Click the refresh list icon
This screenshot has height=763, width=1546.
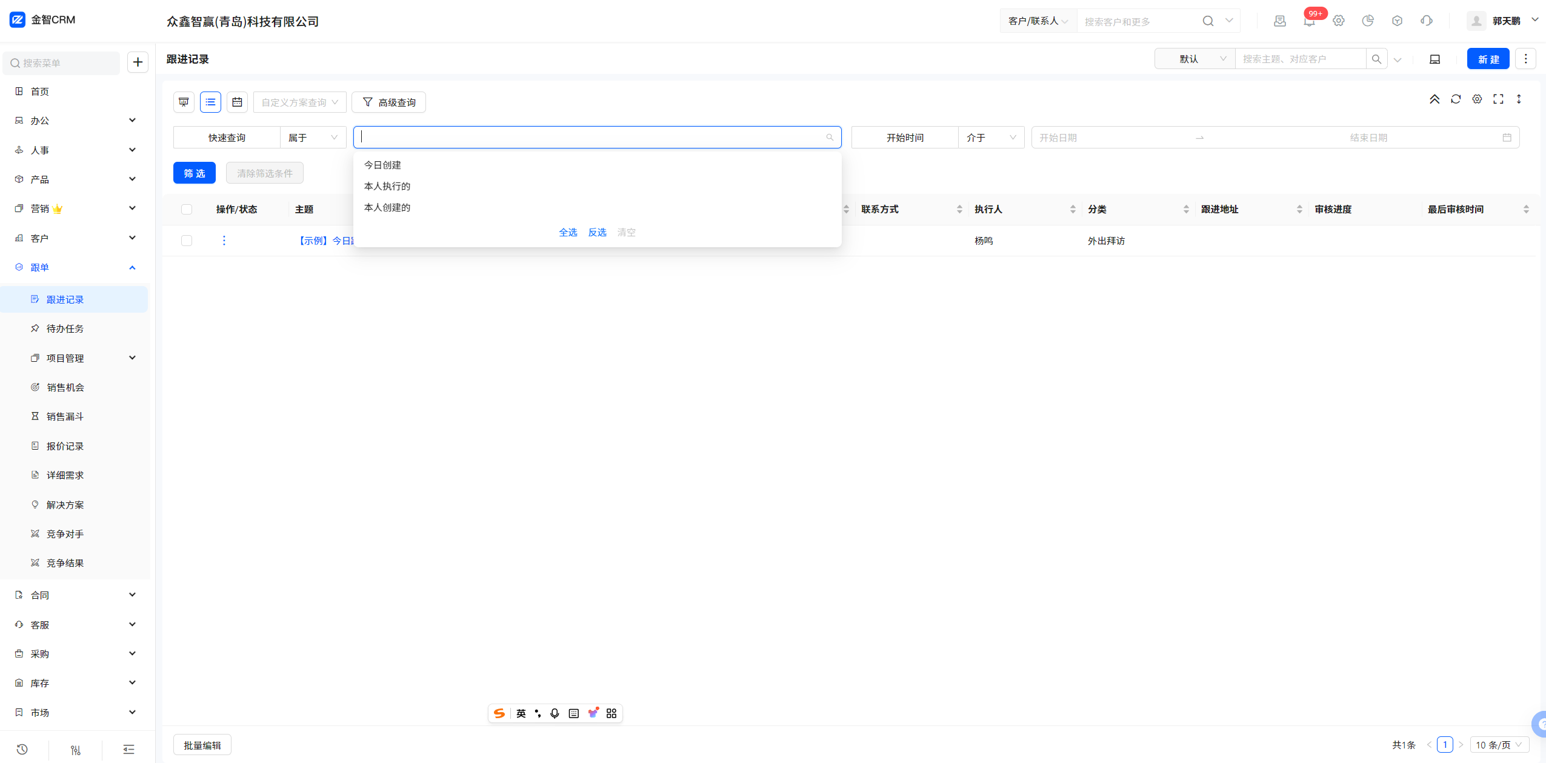coord(1456,99)
